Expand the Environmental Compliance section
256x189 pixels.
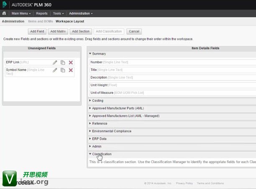point(90,131)
